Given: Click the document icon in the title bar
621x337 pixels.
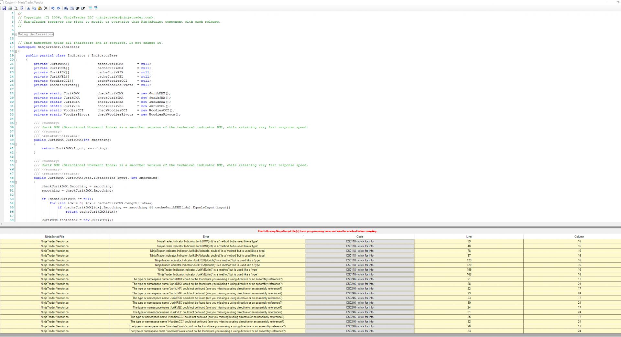Looking at the screenshot, I should pos(2,2).
